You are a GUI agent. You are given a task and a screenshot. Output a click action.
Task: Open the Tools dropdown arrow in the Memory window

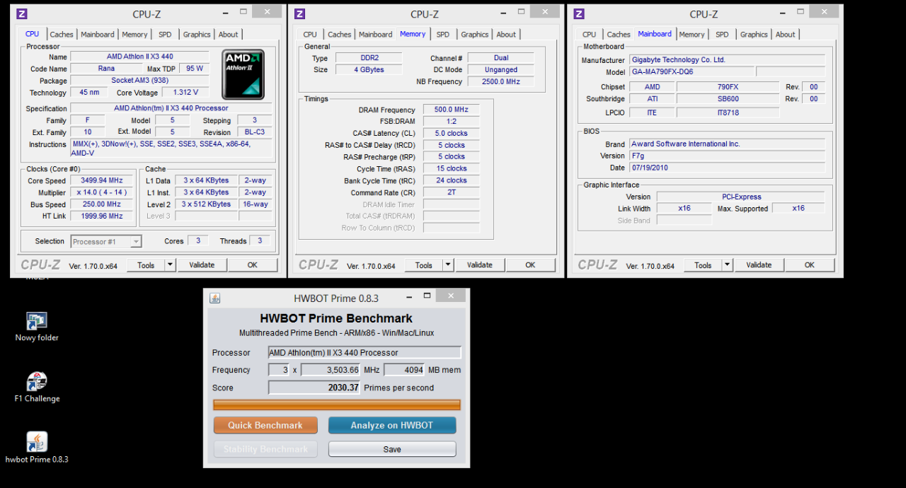tap(448, 265)
